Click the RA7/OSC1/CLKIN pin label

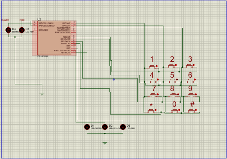[46, 23]
